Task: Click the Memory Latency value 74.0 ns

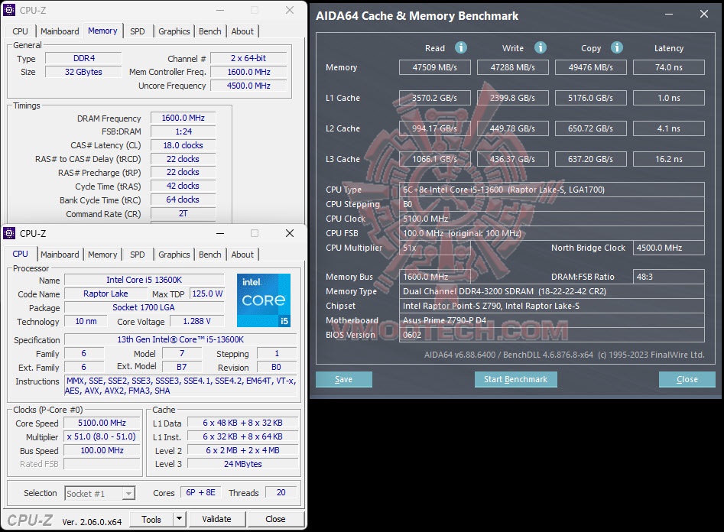Action: 669,67
